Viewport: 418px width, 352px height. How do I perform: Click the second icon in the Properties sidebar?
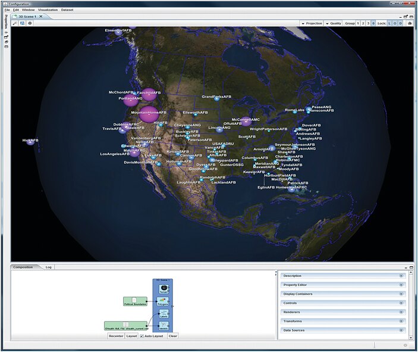coord(7,37)
